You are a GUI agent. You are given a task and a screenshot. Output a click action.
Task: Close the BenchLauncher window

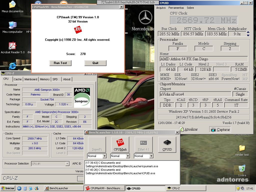pos(177,132)
